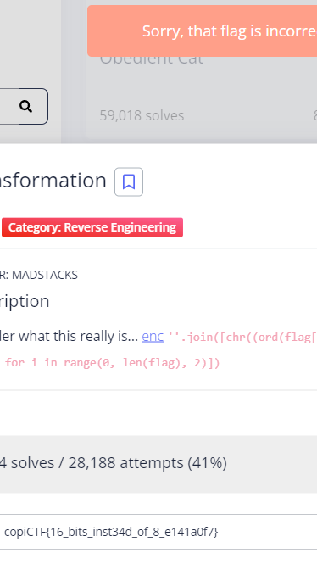Image resolution: width=317 pixels, height=564 pixels.
Task: Bookmark the Transformation challenge
Action: click(129, 182)
